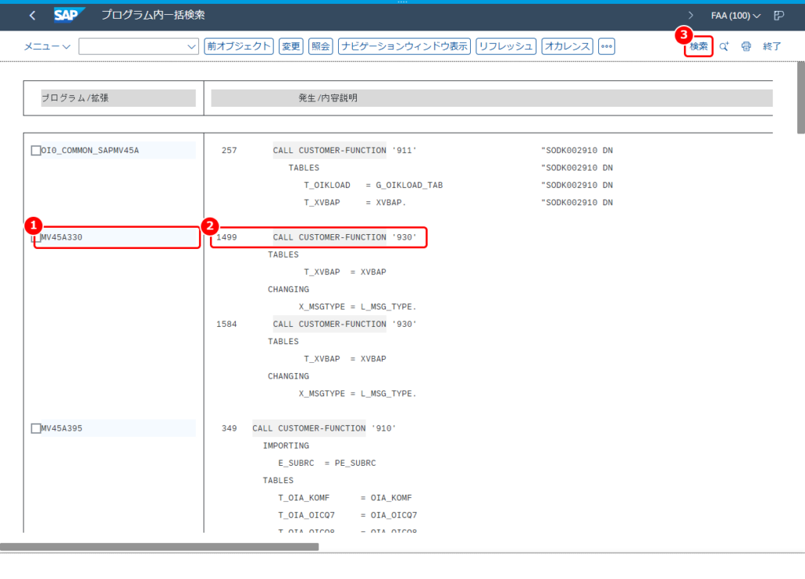Screen dimensions: 805x579
Task: Click the リフレッシュ button
Action: pos(506,46)
